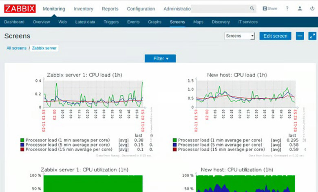Click blue 5 min swatch in Zabbix server legend
Image resolution: width=318 pixels, height=192 pixels.
pyautogui.click(x=22, y=145)
